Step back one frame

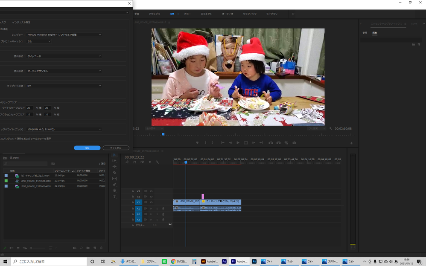point(231,143)
